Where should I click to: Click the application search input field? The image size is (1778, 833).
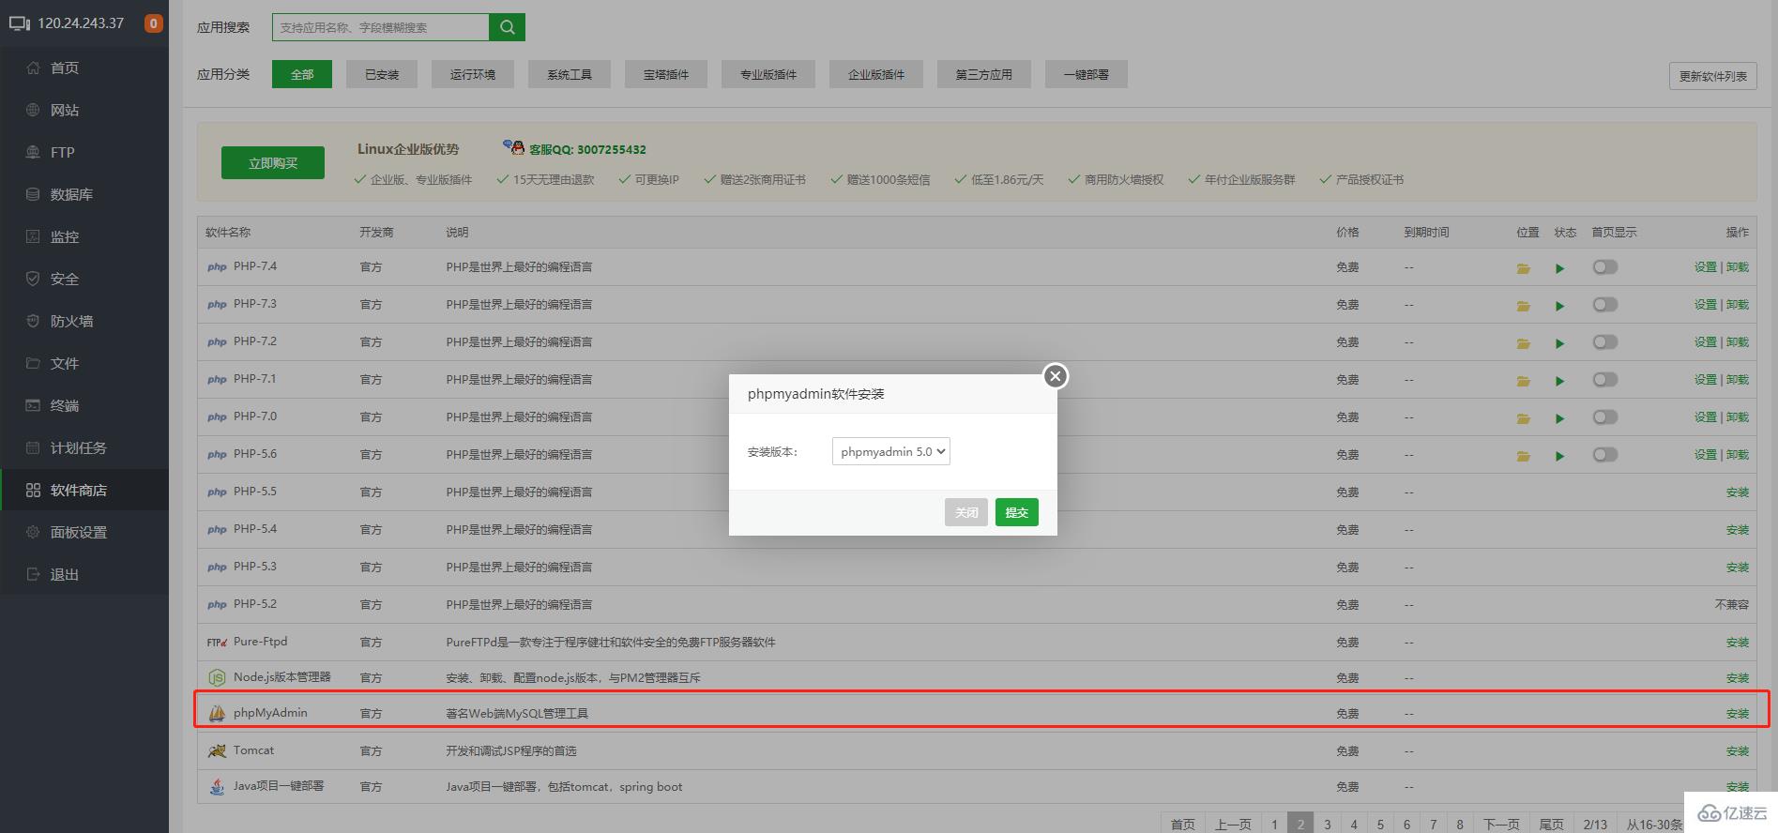pyautogui.click(x=381, y=27)
